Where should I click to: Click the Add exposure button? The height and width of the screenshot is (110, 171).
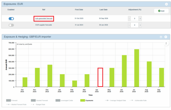161,11
